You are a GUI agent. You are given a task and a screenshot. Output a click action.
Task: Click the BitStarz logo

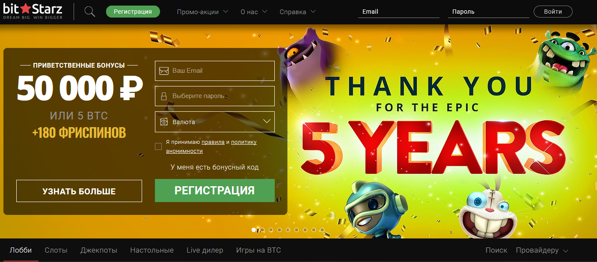[33, 11]
